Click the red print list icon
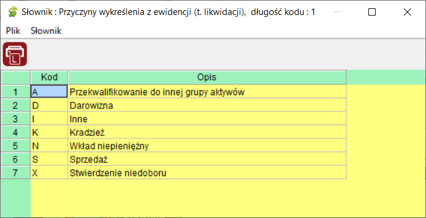Screen dimensions: 426x218 coord(15,54)
